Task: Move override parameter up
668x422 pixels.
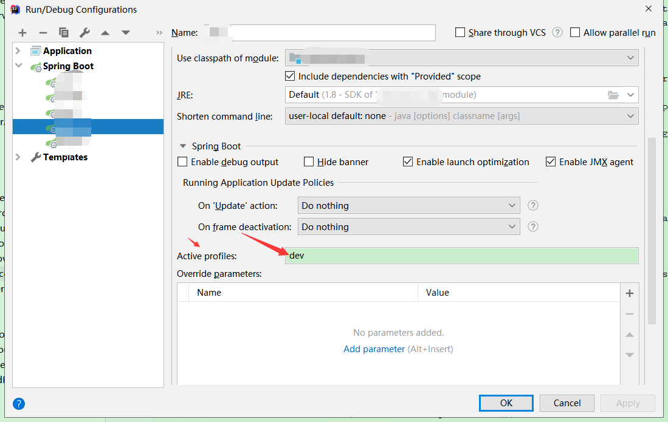Action: coord(630,335)
